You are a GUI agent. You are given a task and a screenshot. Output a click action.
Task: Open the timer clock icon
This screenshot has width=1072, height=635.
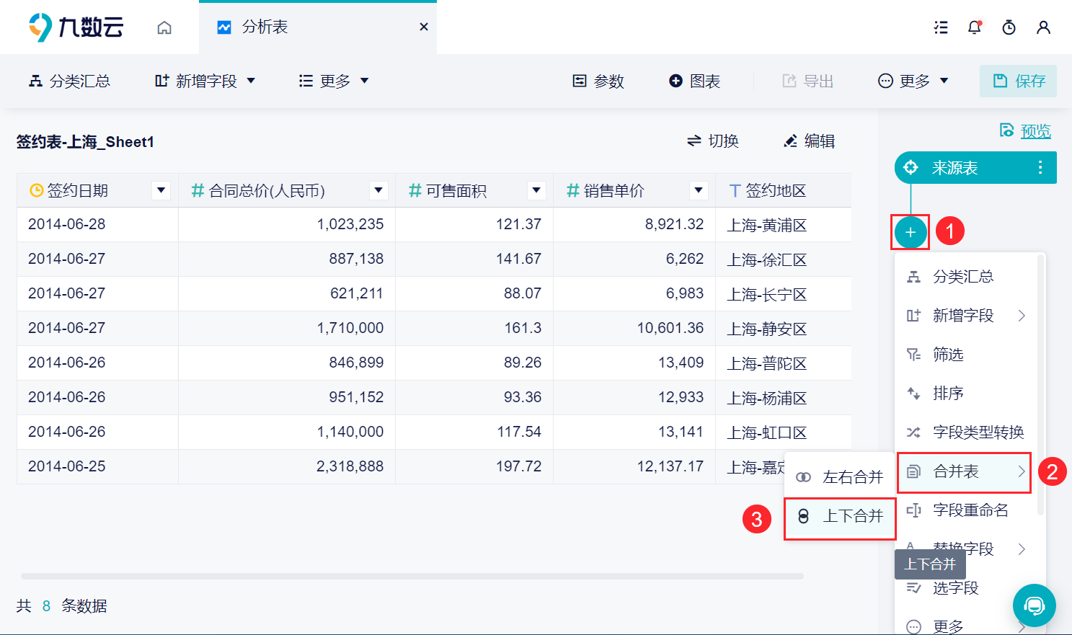pyautogui.click(x=1009, y=27)
